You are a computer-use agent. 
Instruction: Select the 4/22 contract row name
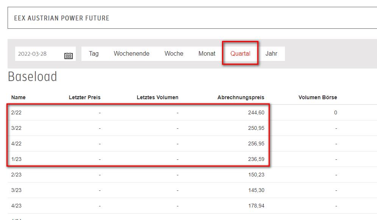point(16,144)
